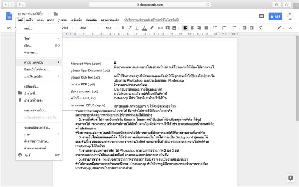The width and height of the screenshot is (299, 187).
Task: Apply a numbered list
Action: pos(224,28)
